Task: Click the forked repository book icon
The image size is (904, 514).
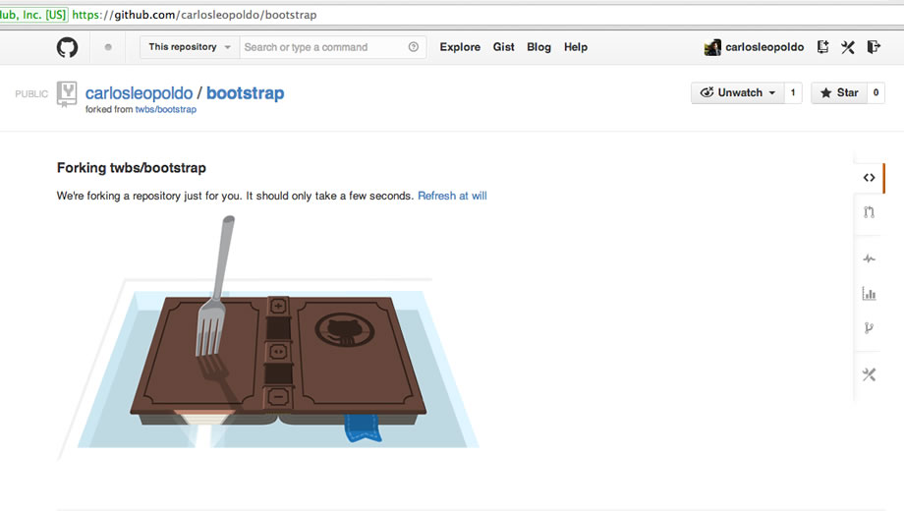Action: point(67,94)
